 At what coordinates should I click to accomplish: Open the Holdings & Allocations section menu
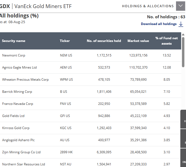148,6
